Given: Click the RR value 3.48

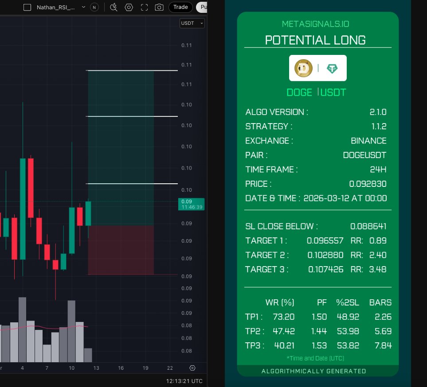Looking at the screenshot, I should pos(378,269).
